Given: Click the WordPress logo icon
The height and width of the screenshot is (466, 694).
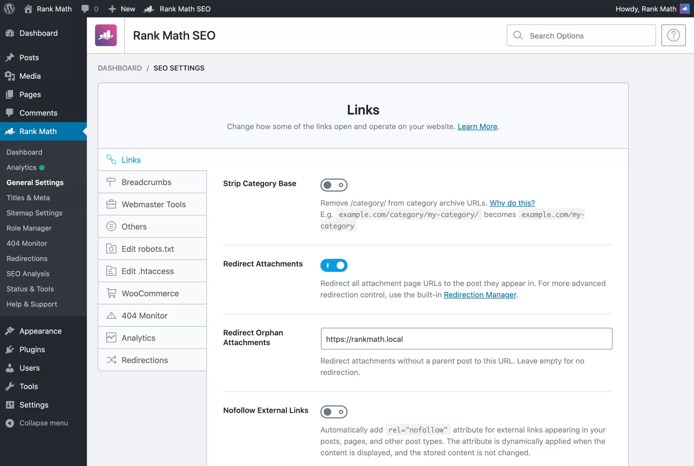Looking at the screenshot, I should [9, 8].
